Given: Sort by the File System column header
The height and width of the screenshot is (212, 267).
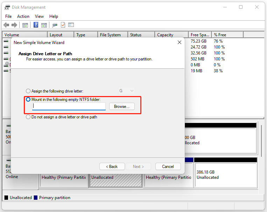Looking at the screenshot, I should tap(113, 35).
